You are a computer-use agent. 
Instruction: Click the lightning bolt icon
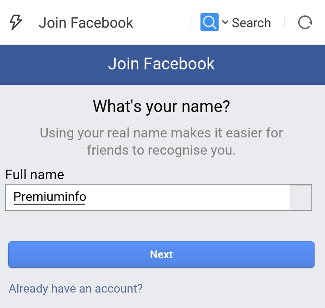pyautogui.click(x=16, y=22)
